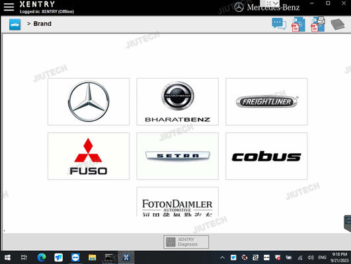Screen dimensions: 351x264
Task: Open Task View in taskbar
Action: click(x=24, y=257)
